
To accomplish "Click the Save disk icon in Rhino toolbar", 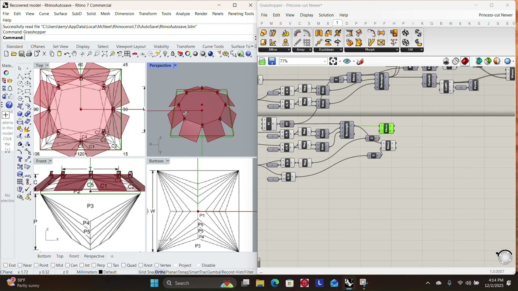I will coord(21,54).
